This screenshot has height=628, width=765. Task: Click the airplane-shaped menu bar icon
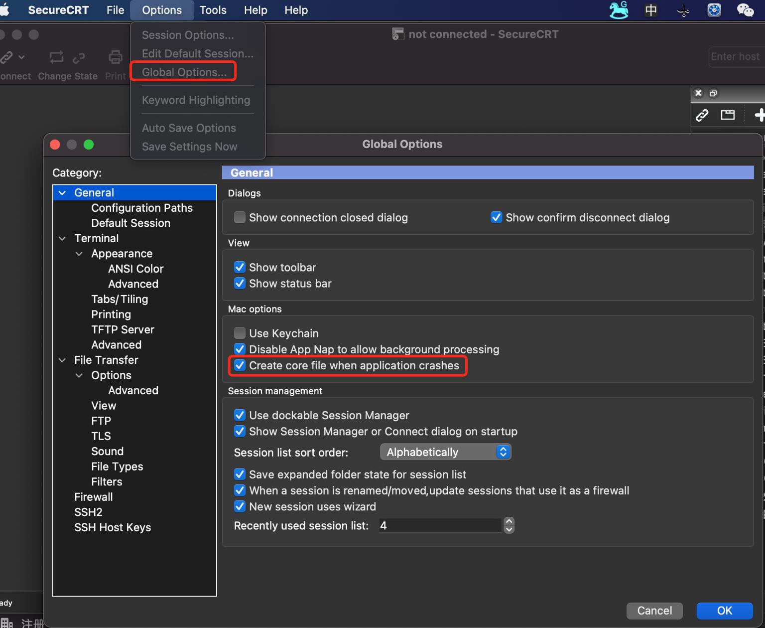[683, 10]
